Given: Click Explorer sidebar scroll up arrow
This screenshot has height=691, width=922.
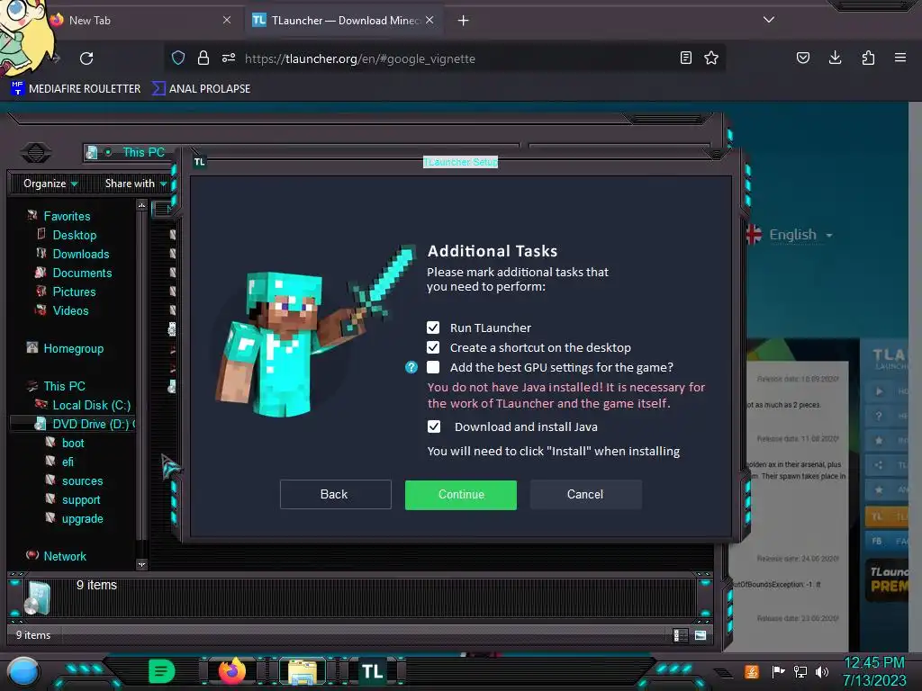Looking at the screenshot, I should (x=141, y=205).
